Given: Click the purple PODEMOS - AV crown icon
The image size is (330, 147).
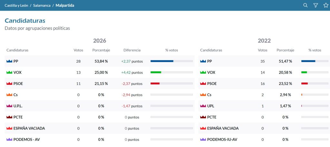Looking at the screenshot, I should pyautogui.click(x=9, y=139).
